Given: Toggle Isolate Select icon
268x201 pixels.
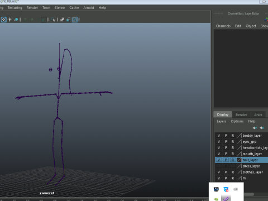Looking at the screenshot, I should click(53, 20).
